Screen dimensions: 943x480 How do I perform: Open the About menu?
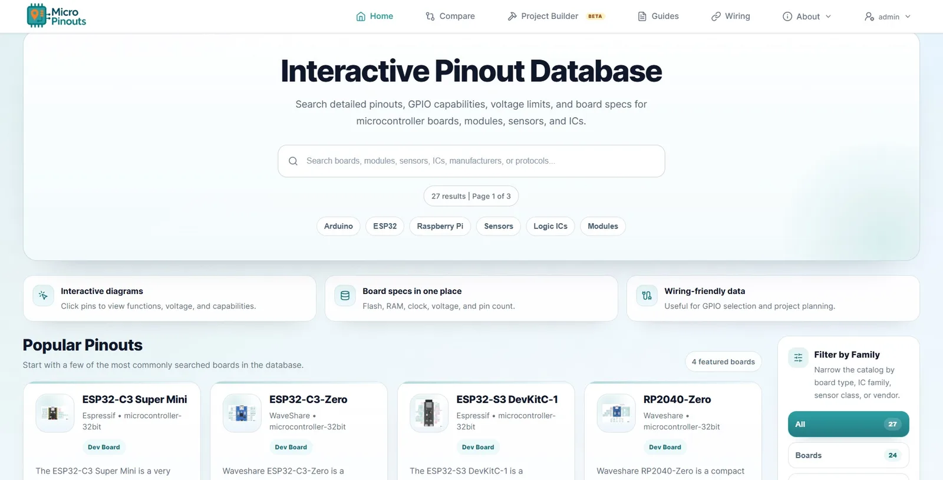tap(807, 16)
